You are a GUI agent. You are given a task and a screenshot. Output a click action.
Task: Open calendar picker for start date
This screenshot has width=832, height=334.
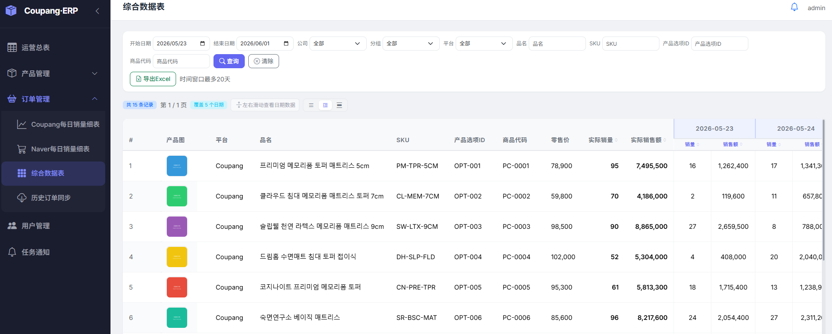point(202,44)
